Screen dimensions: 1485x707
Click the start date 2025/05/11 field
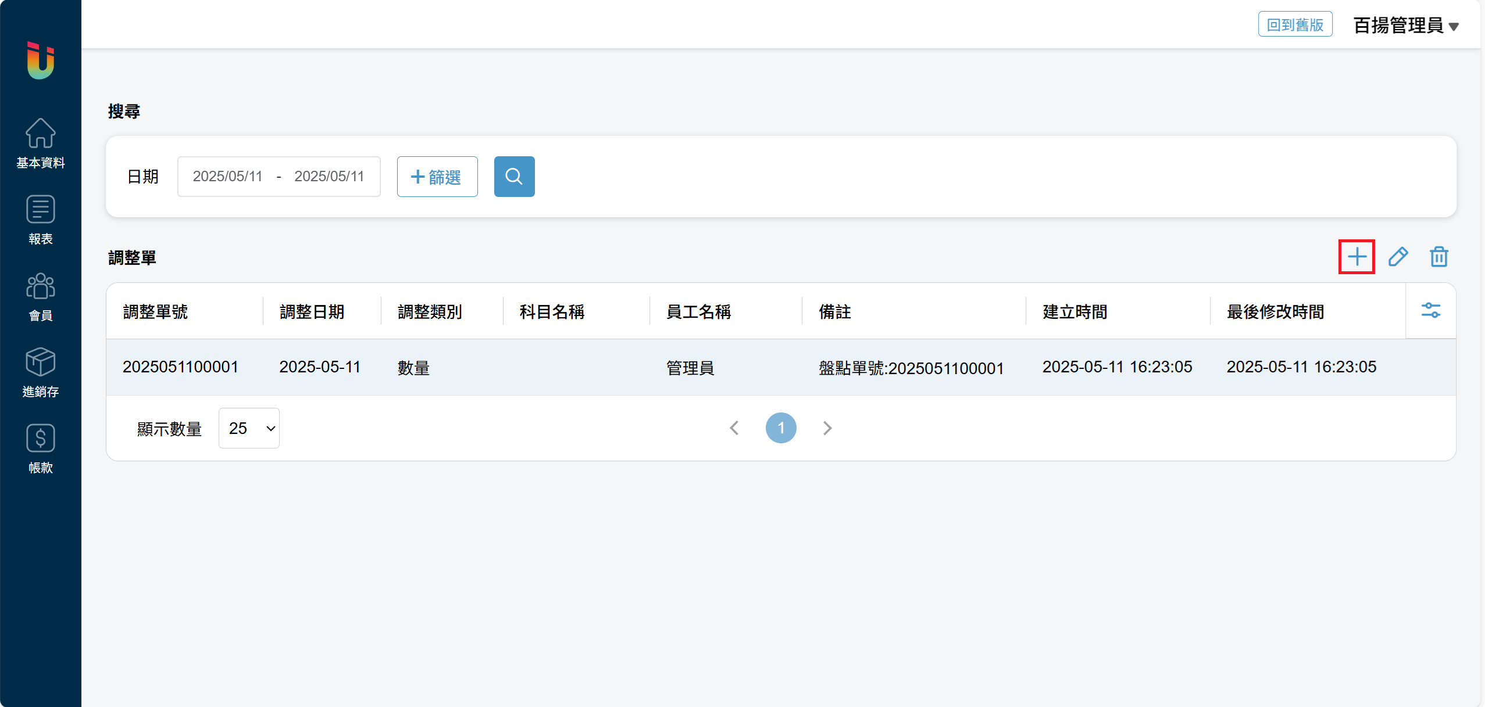pyautogui.click(x=228, y=177)
